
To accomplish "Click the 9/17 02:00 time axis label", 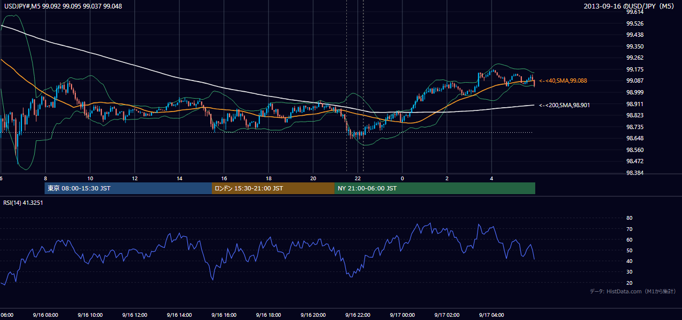I will point(447,315).
